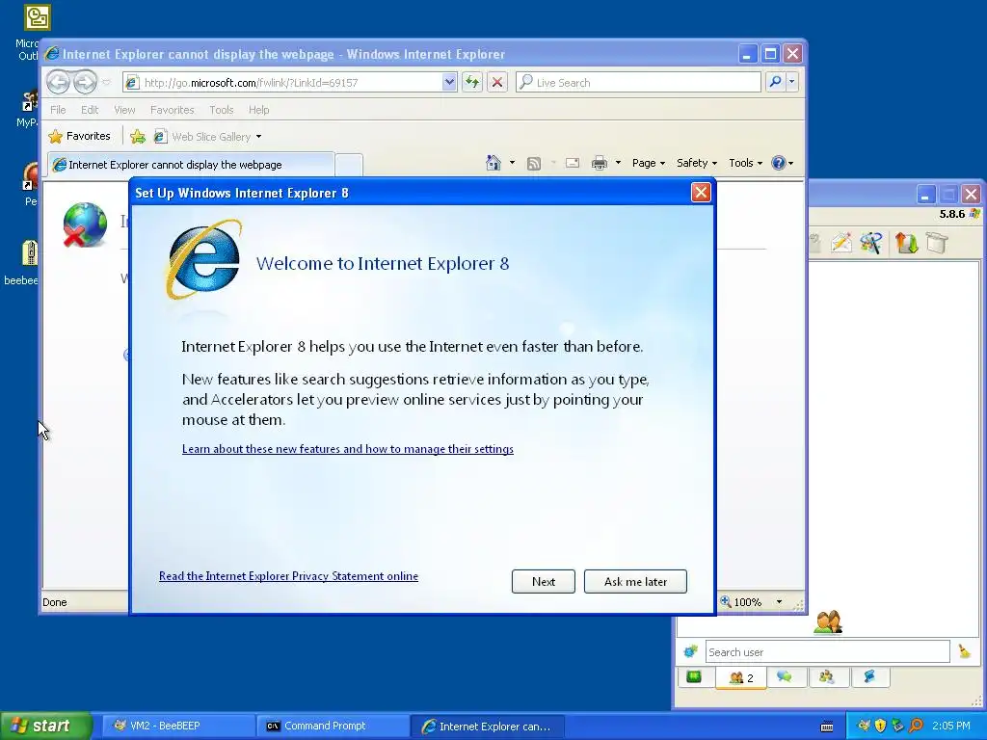Minimize the BeeBEEP window
987x740 pixels.
tap(925, 194)
